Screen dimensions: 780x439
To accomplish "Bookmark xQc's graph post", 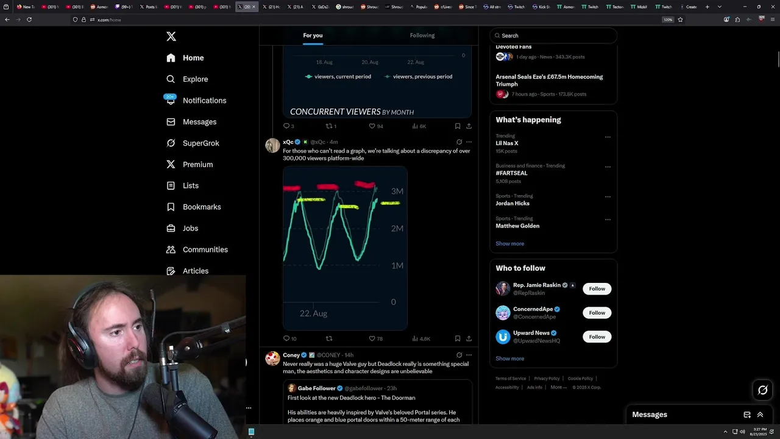I will coord(457,338).
